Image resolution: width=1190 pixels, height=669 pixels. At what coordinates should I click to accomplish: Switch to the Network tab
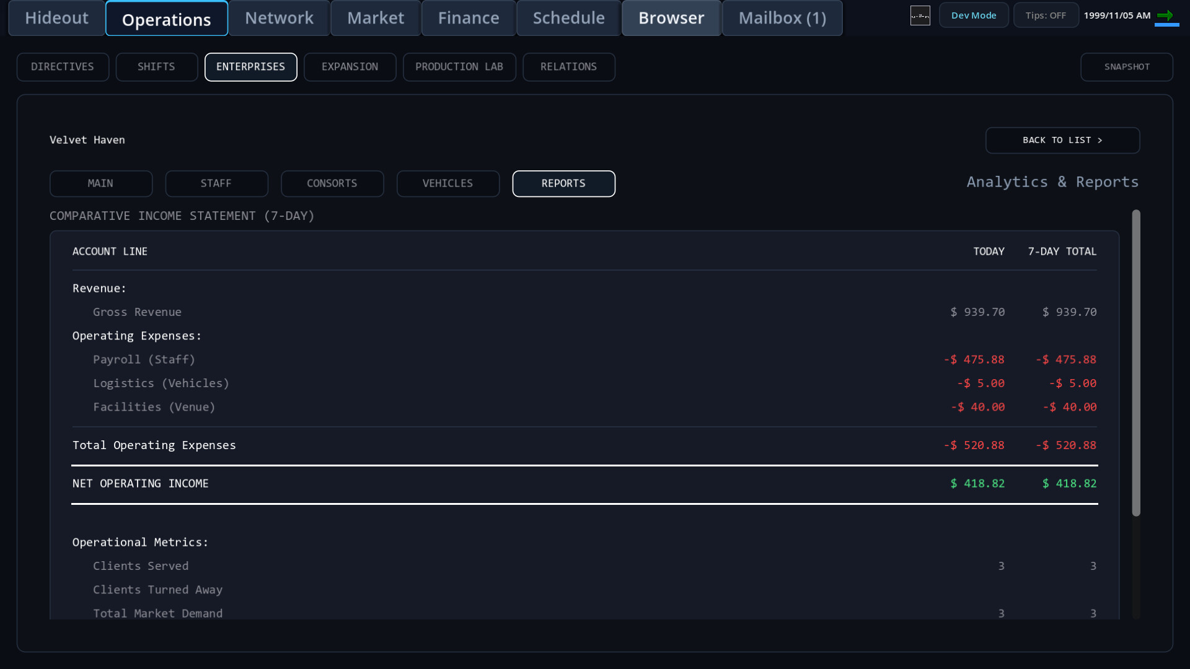pyautogui.click(x=280, y=18)
